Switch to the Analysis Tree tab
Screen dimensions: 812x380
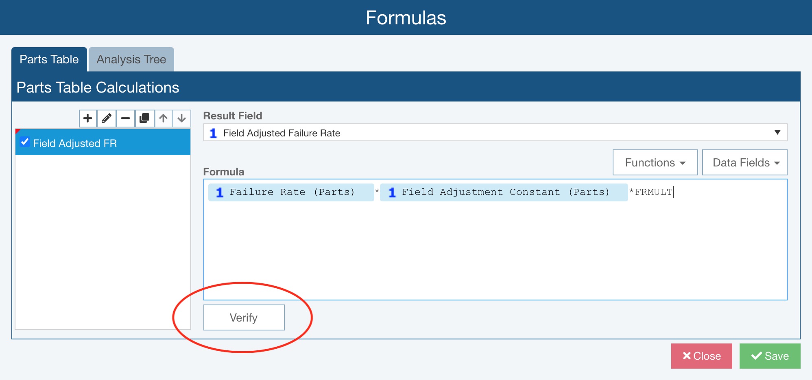pyautogui.click(x=131, y=60)
